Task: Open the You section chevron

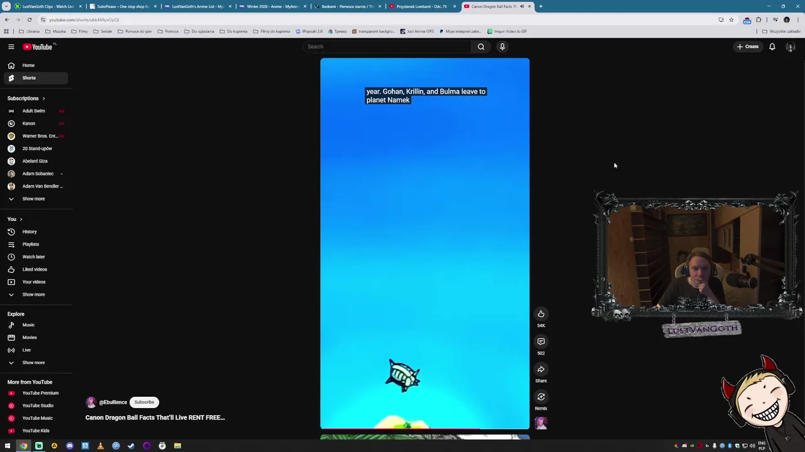Action: pos(21,219)
